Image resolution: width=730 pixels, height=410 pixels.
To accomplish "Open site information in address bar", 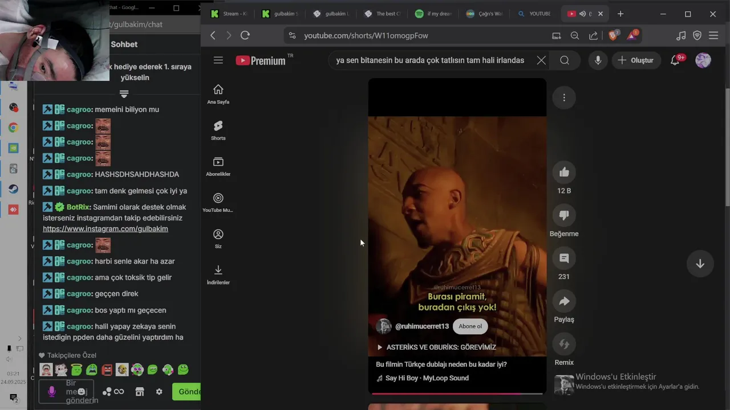I will pyautogui.click(x=292, y=35).
